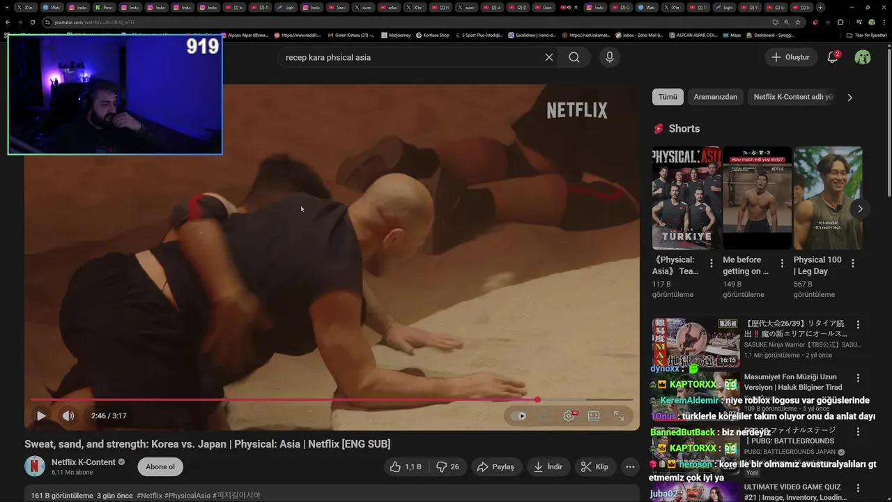Select the Tümü filter chip
Viewport: 892px width, 502px height.
coord(668,97)
